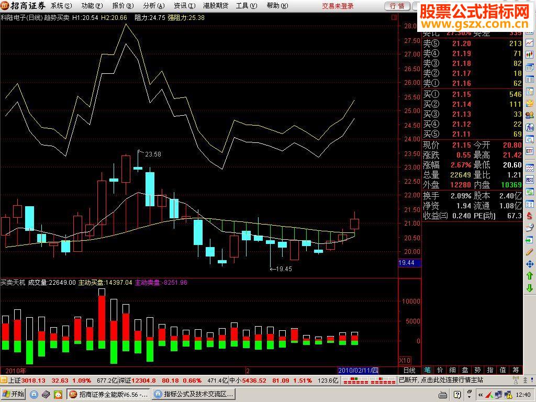536x402 pixels.
Task: Click the Windows 开始 start button
Action: pyautogui.click(x=14, y=394)
